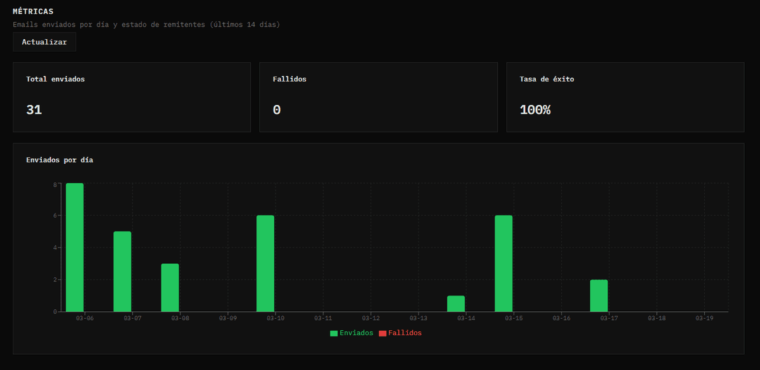Click the 'Enviados por día' chart title
The width and height of the screenshot is (760, 370).
pyautogui.click(x=60, y=160)
